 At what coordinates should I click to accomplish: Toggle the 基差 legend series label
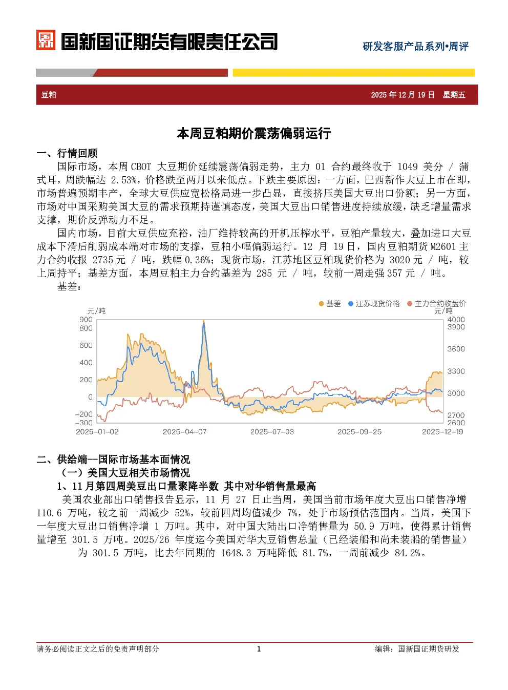point(333,304)
